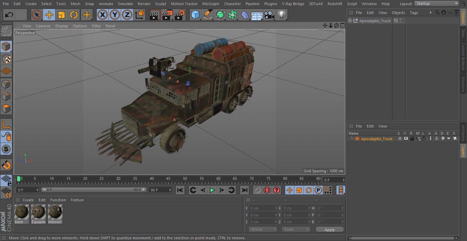Open the File menu
The width and height of the screenshot is (467, 241).
click(5, 4)
